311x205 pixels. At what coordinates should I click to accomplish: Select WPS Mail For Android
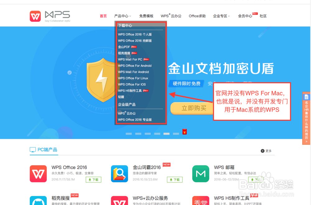133,72
